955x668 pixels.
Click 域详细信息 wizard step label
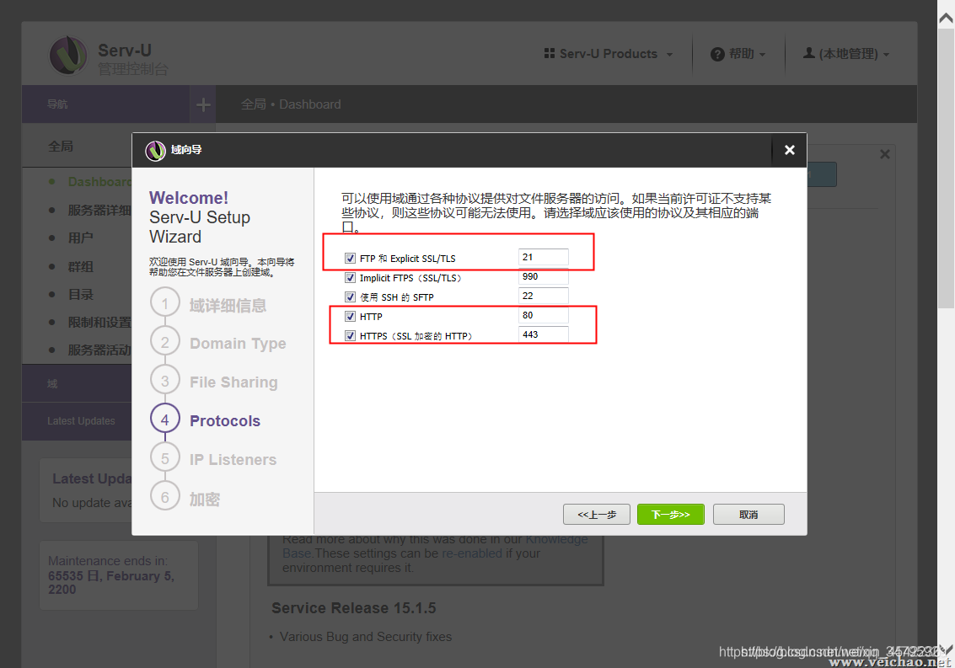coord(228,306)
